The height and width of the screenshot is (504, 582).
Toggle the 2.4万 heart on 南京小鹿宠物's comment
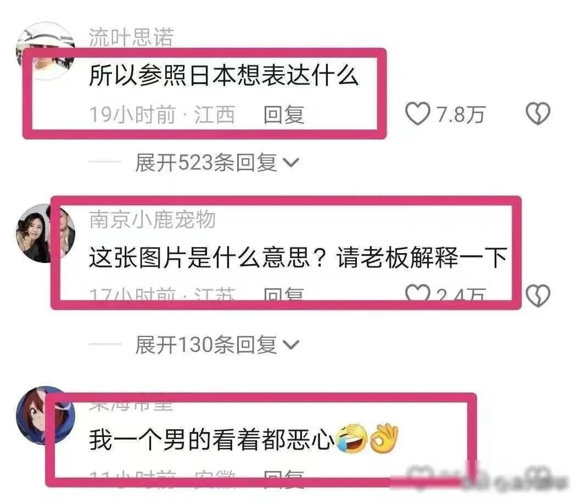[x=418, y=292]
